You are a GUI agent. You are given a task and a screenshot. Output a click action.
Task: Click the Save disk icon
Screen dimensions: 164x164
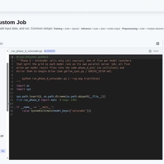click(150, 51)
